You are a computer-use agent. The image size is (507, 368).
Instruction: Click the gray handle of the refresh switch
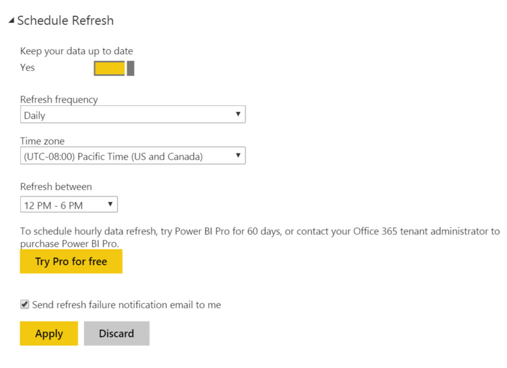click(130, 68)
